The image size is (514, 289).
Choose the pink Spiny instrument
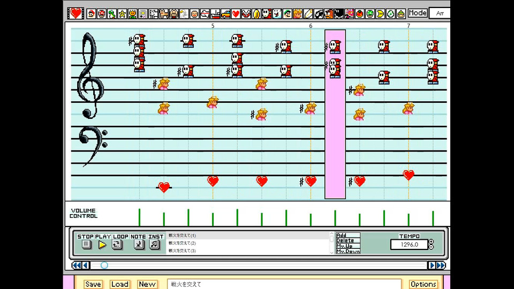[x=350, y=14]
